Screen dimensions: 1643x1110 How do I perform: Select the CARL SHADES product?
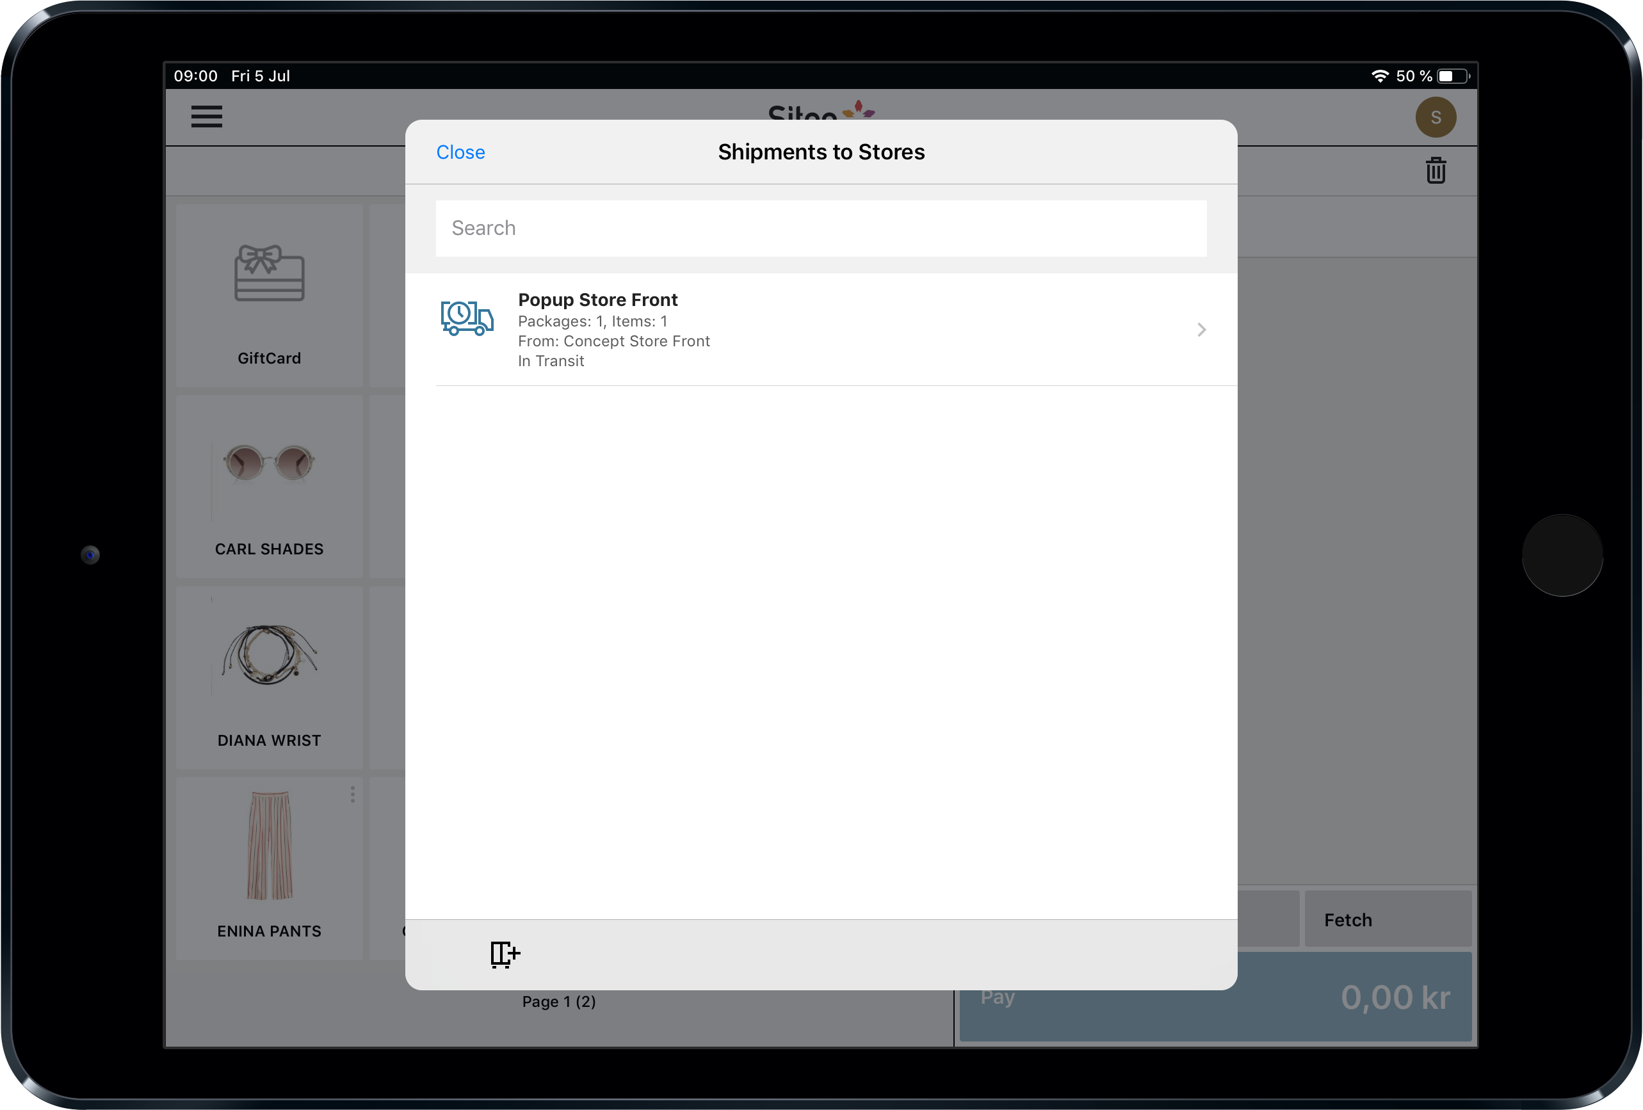270,487
